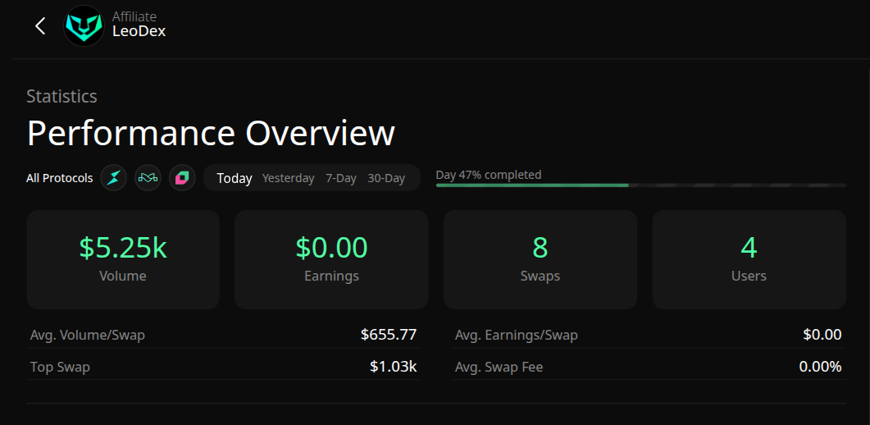Click the Avg. Volume/Swap row
The width and height of the screenshot is (870, 425).
tap(223, 335)
